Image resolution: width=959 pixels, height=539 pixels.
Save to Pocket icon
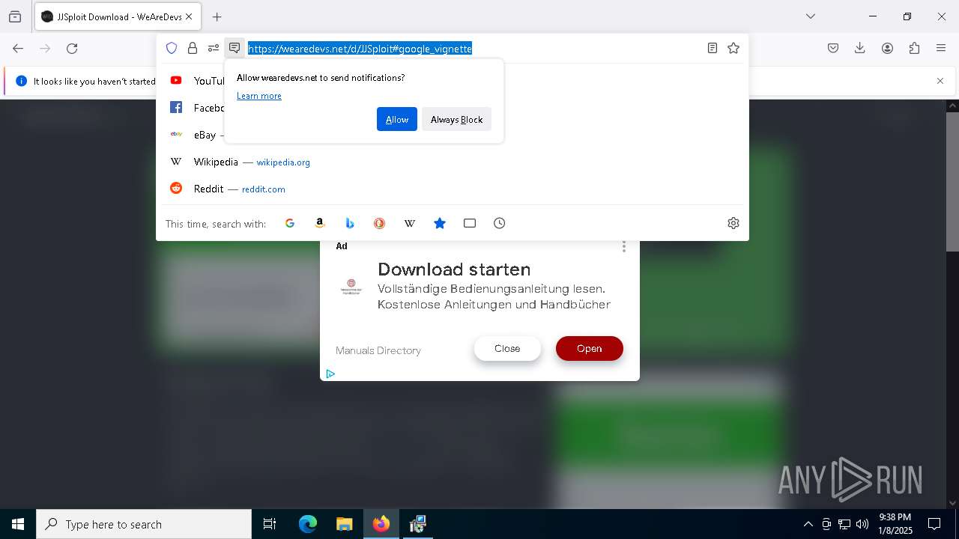coord(833,48)
